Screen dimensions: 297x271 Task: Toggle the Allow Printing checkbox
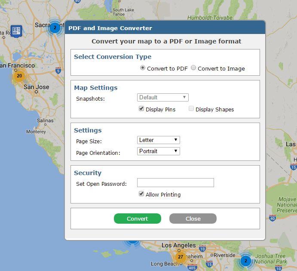coord(141,194)
